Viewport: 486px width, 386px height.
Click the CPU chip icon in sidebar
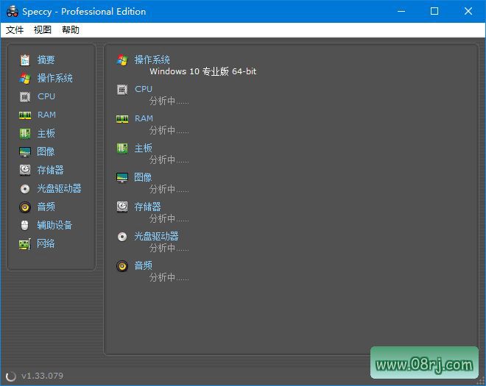point(25,96)
